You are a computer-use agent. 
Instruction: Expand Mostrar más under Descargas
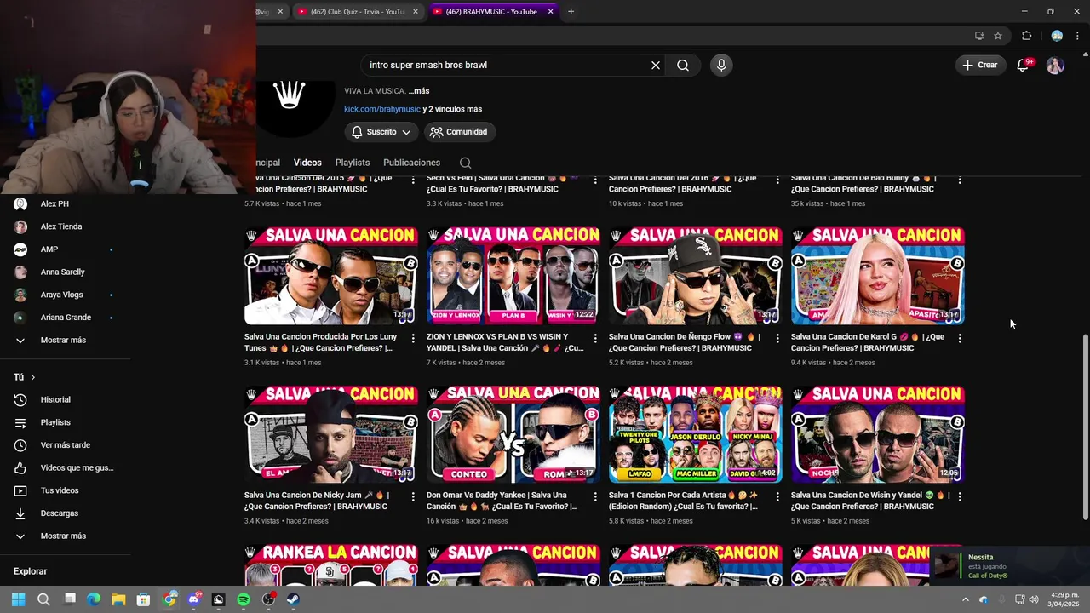click(x=65, y=536)
